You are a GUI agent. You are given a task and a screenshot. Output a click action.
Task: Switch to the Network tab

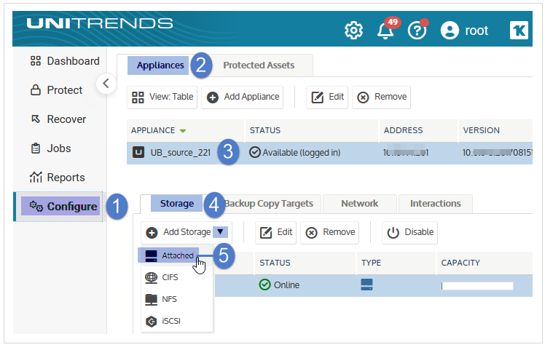pos(359,204)
